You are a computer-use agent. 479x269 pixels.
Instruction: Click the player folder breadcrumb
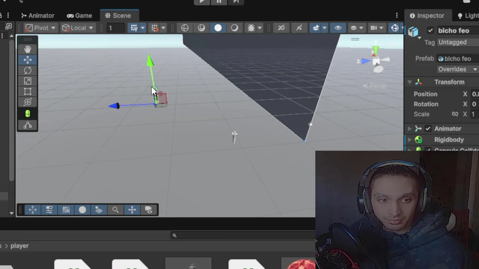(x=19, y=246)
